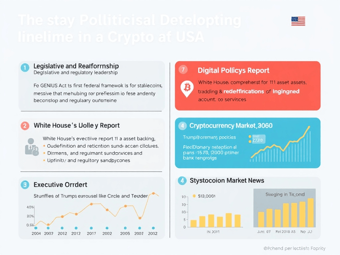Image resolution: width=340 pixels, height=255 pixels.
Task: Click the number 7 badge in red card
Action: click(183, 69)
